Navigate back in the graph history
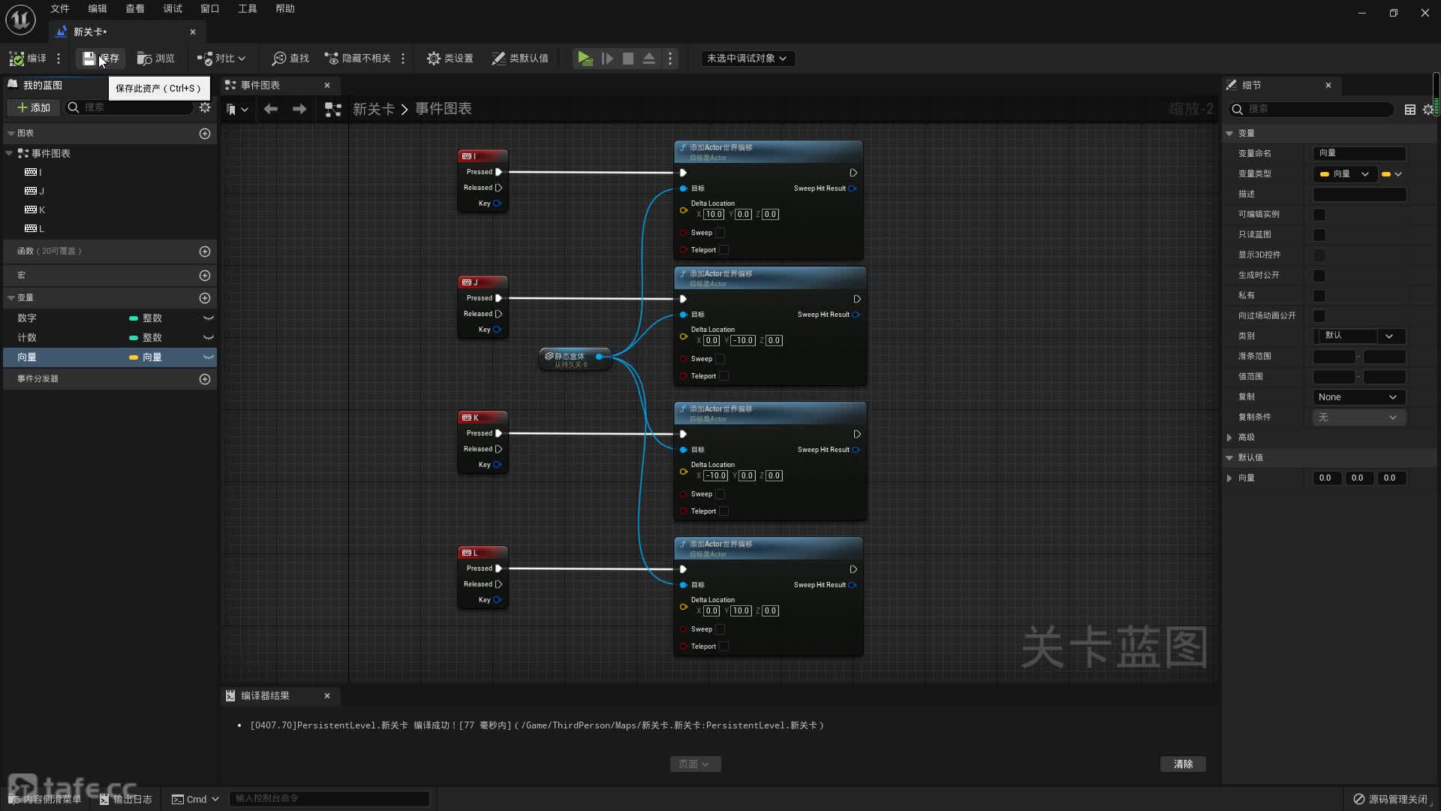Viewport: 1441px width, 811px height. (271, 110)
